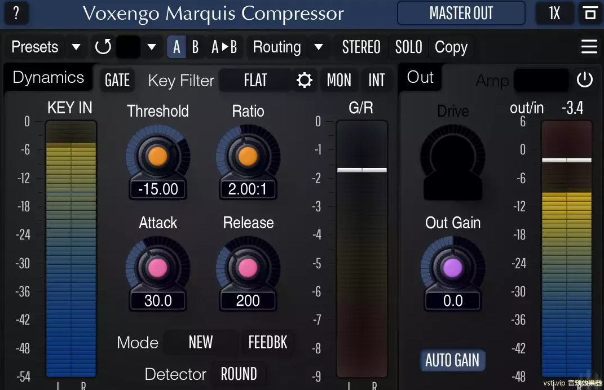Expand the Presets dropdown arrow
Image resolution: width=604 pixels, height=390 pixels.
[x=76, y=47]
